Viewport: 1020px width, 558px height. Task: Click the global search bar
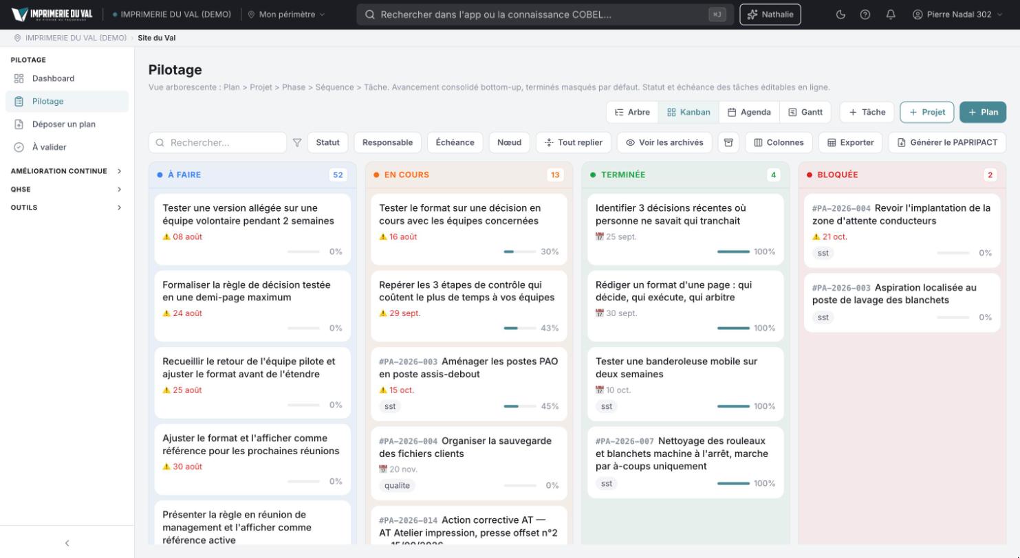click(545, 14)
